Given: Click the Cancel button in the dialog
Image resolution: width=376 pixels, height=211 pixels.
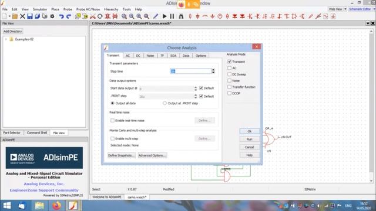Looking at the screenshot, I should click(249, 147).
